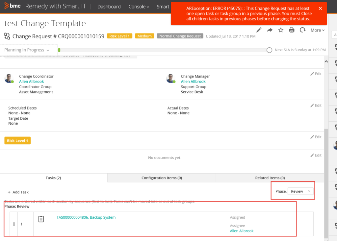Screen dimensions: 337x241
Task: Click the SLA progress bar end marker
Action: click(269, 50)
